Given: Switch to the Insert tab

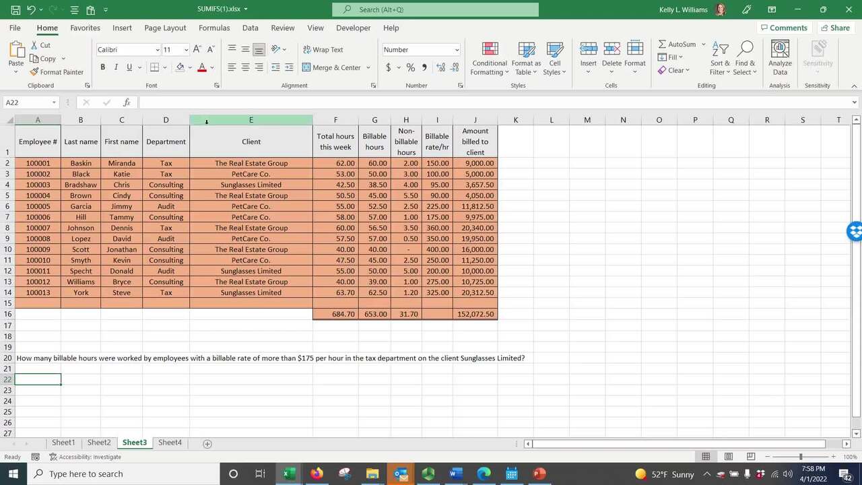Looking at the screenshot, I should [x=122, y=28].
